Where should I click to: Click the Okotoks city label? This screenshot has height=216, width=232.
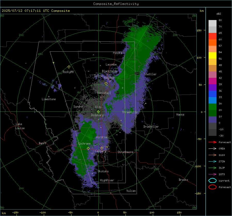(x=103, y=171)
